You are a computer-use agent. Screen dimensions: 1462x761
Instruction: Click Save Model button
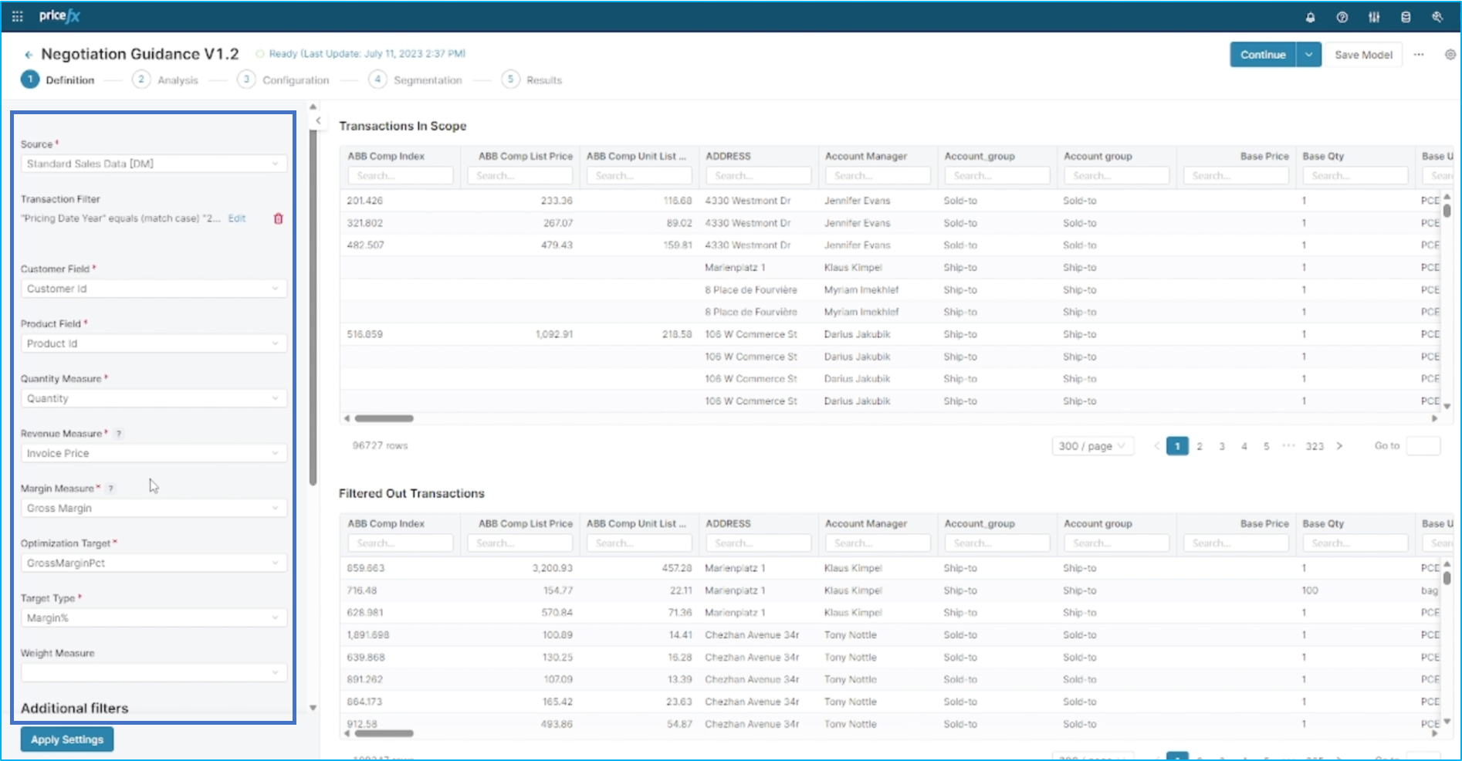[1363, 55]
